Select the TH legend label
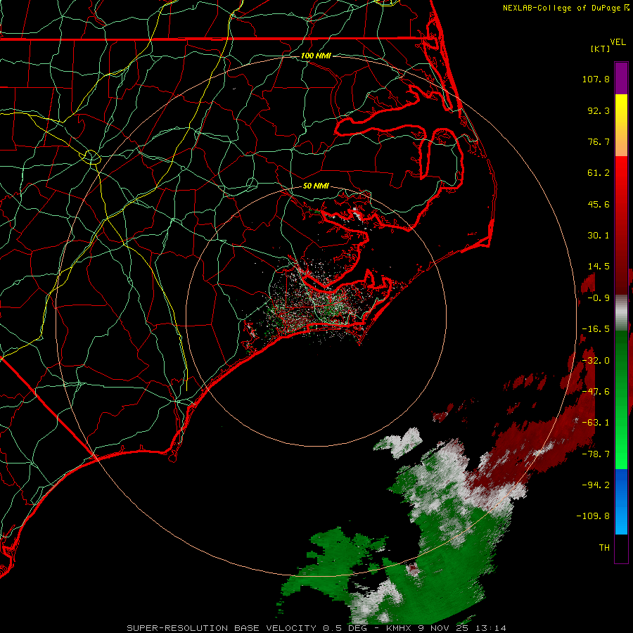 [604, 548]
